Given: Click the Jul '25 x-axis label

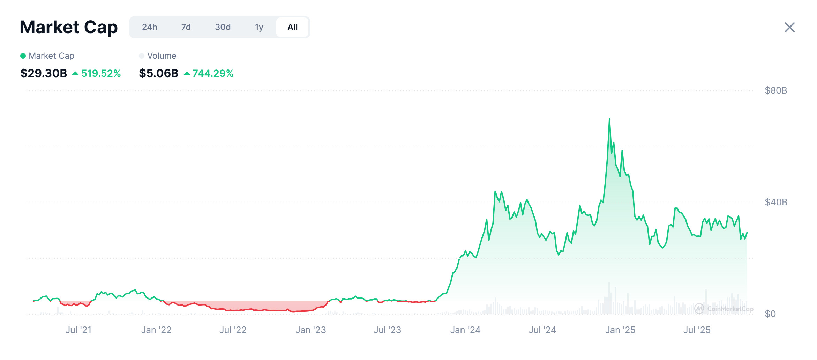Looking at the screenshot, I should 697,330.
